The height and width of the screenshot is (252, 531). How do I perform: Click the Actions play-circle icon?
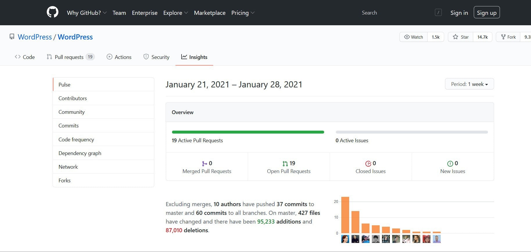110,57
